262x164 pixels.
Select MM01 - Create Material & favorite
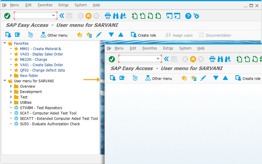click(x=40, y=49)
